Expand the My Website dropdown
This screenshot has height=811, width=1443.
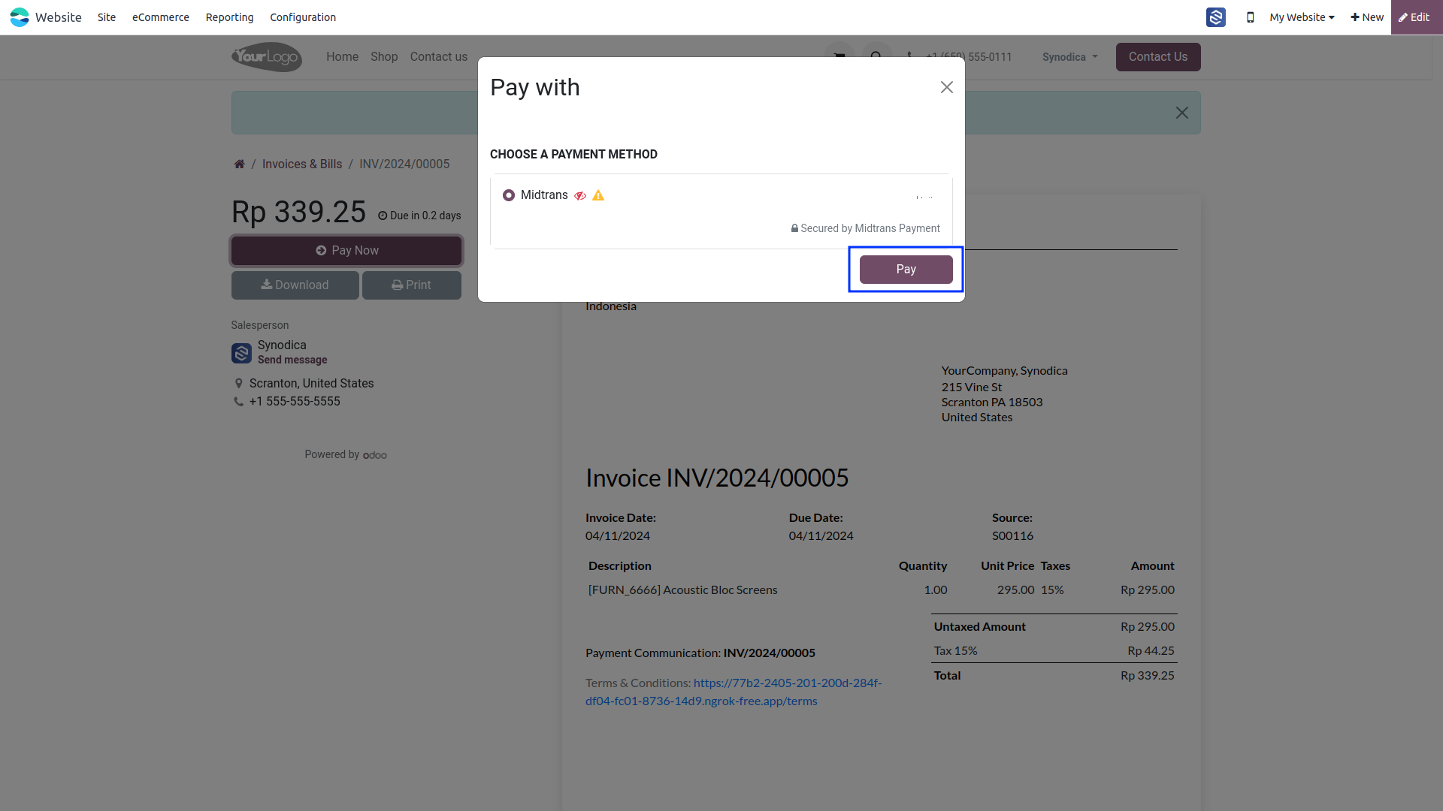1302,17
